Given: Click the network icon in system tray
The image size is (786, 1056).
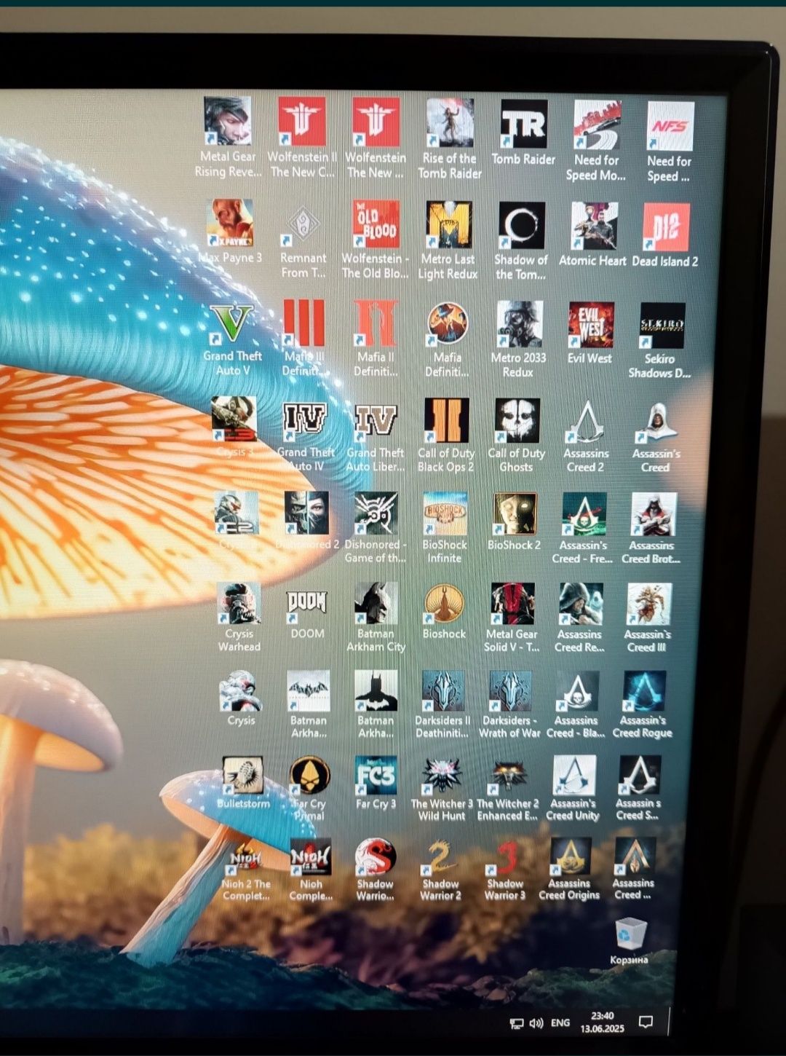Looking at the screenshot, I should click(x=516, y=1023).
